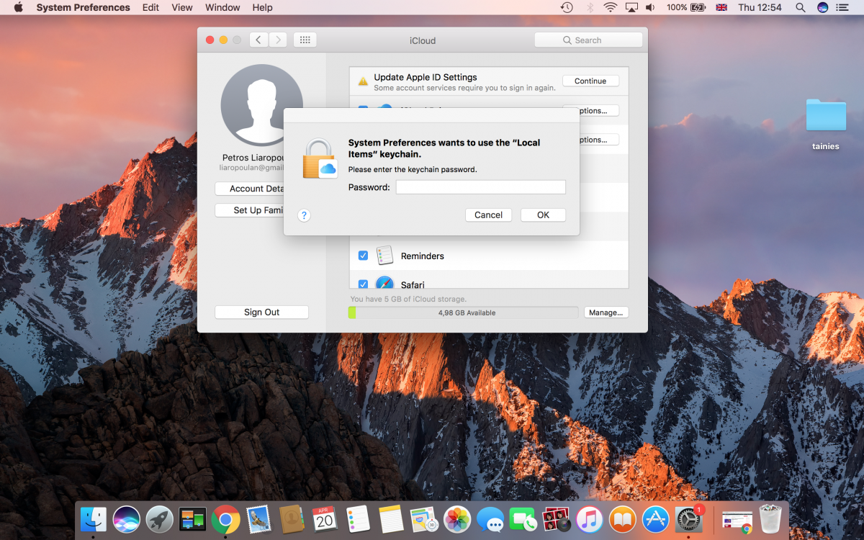864x540 pixels.
Task: Toggle the Reminders checkbox
Action: 363,256
